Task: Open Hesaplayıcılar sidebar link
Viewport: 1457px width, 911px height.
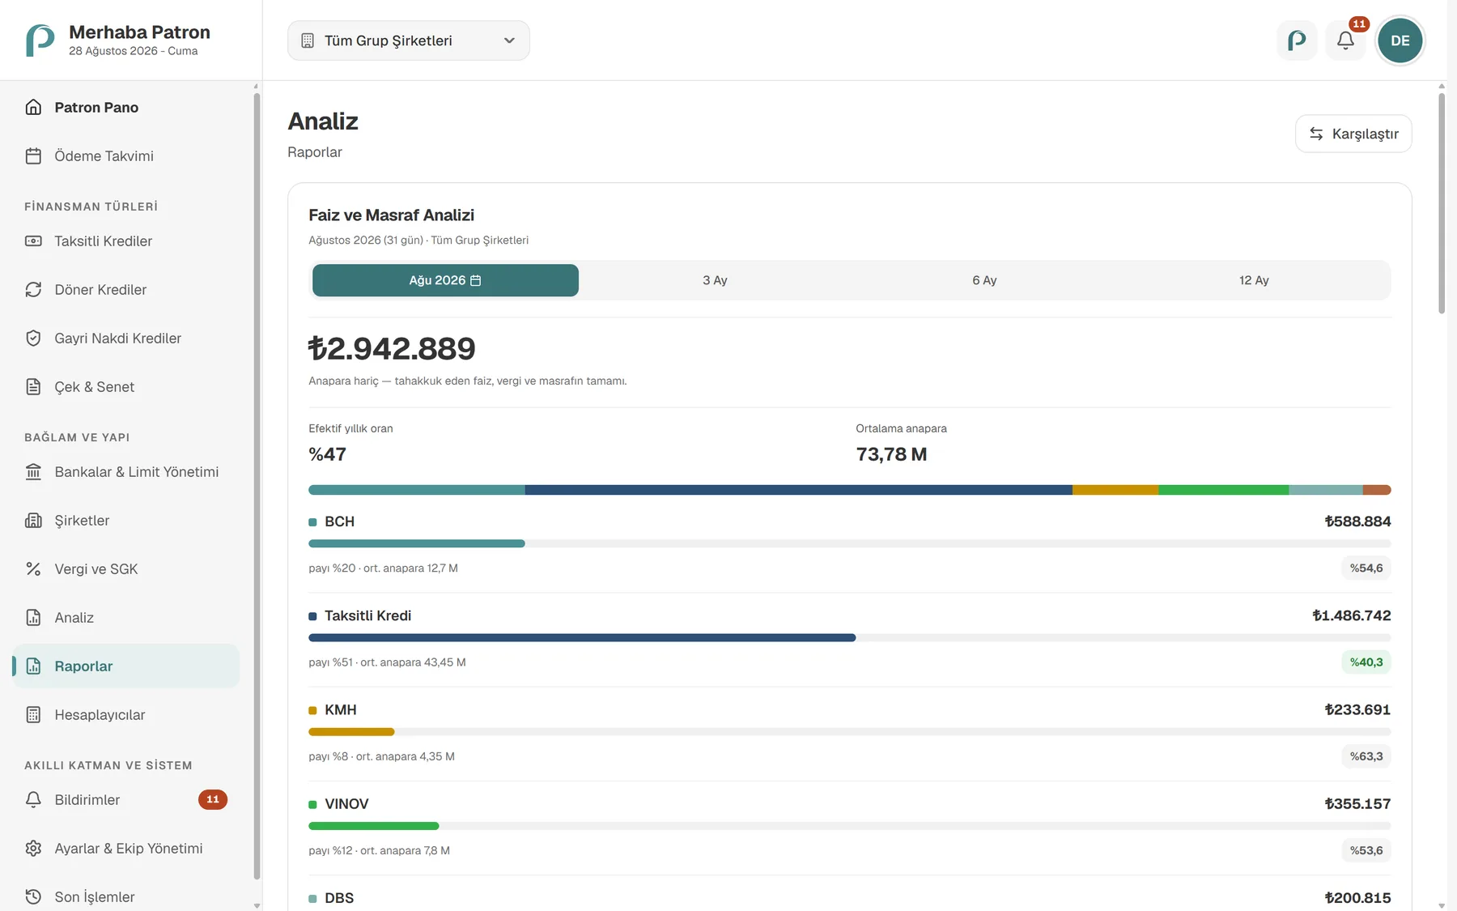Action: (x=126, y=715)
